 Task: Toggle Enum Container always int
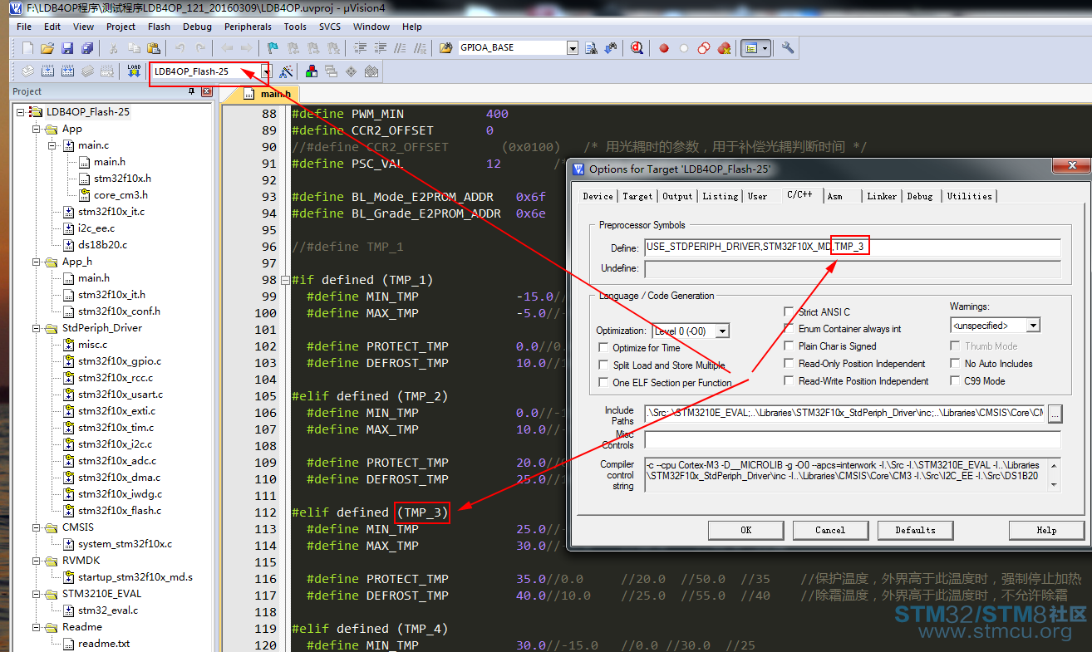click(789, 329)
